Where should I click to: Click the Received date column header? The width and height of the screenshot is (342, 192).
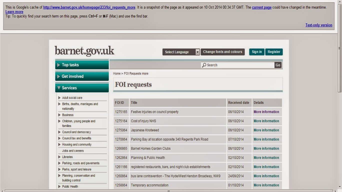239,103
